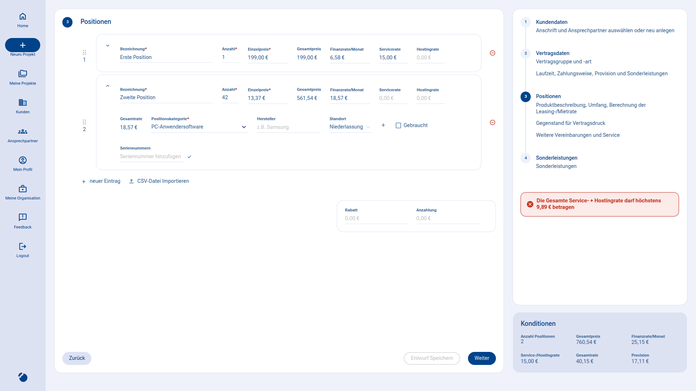Go to step 4 Sonderleistungen

tap(556, 158)
